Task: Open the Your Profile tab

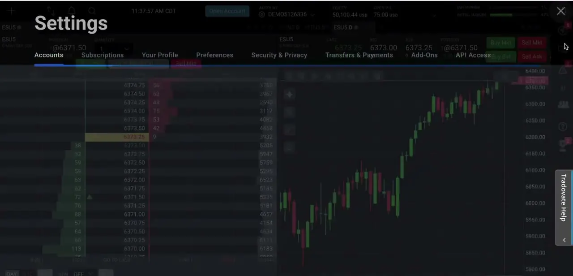Action: (160, 55)
